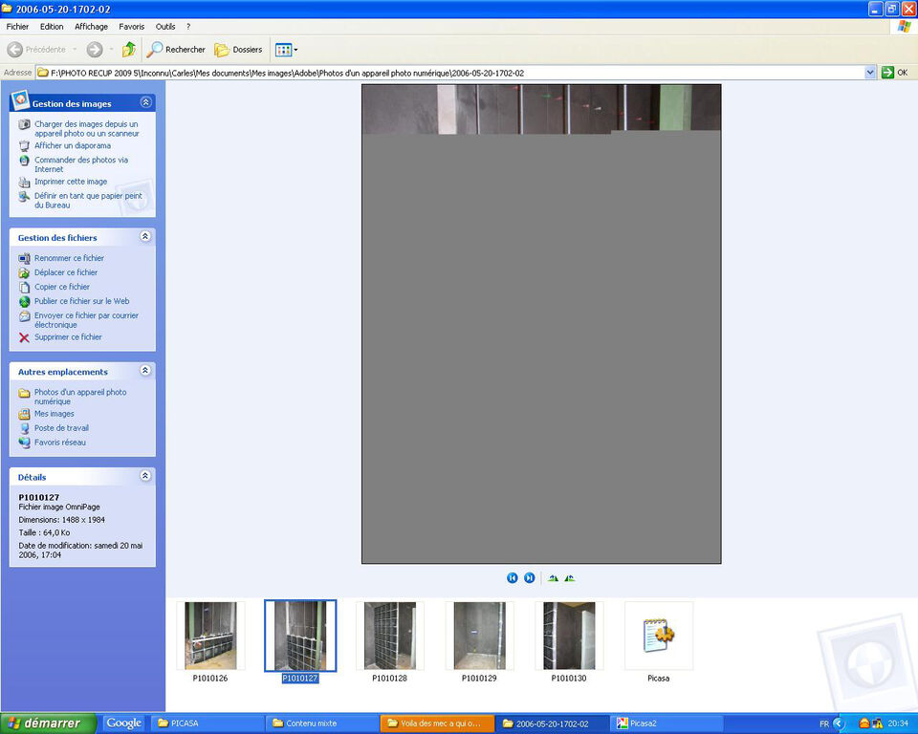Image resolution: width=918 pixels, height=734 pixels.
Task: Click the next image arrow button
Action: 529,578
